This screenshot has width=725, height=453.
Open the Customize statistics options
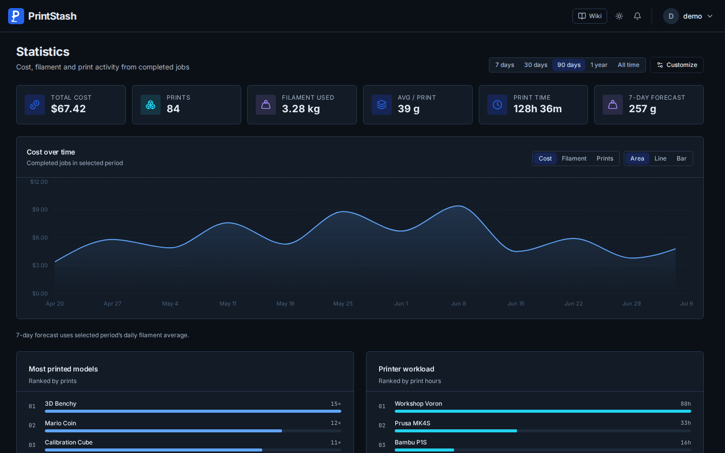677,65
